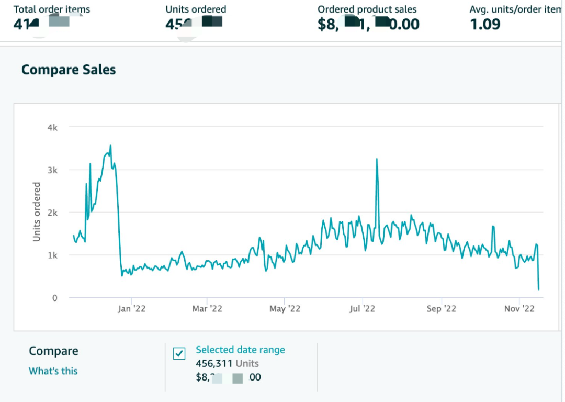Uncheck the Selected date range checkbox

179,353
